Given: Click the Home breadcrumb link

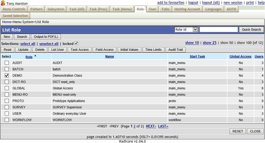Looking at the screenshot, I should (7, 22).
